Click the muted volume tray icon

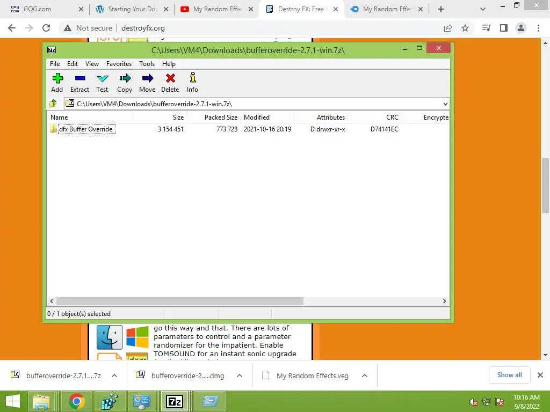pos(473,402)
